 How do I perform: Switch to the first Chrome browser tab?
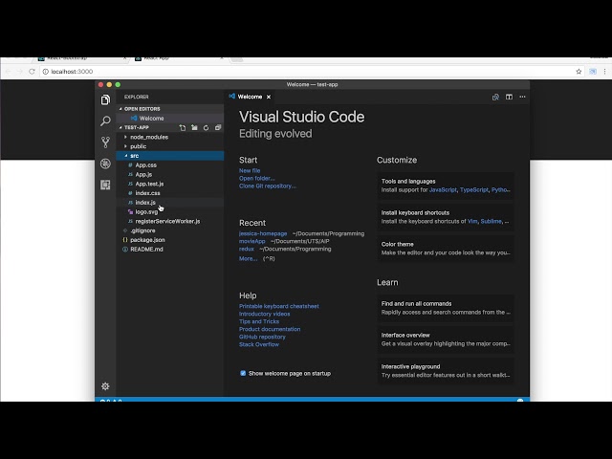tap(82, 59)
